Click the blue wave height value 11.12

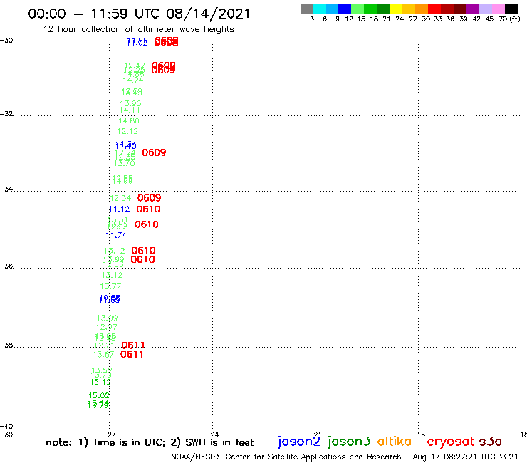[x=119, y=209]
